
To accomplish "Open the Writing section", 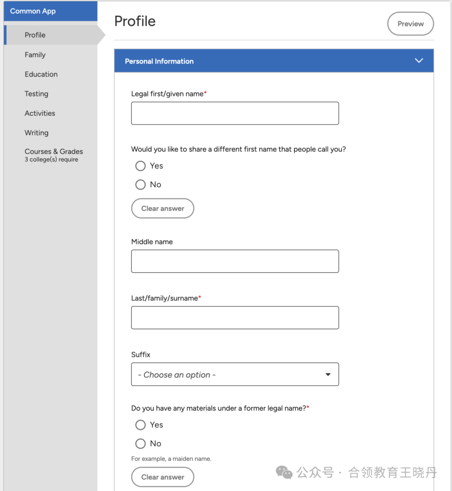I will point(36,133).
